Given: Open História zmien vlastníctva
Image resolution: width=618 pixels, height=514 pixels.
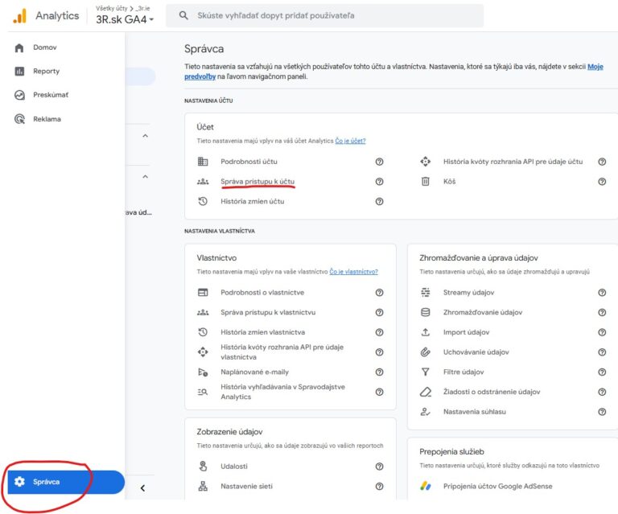Looking at the screenshot, I should click(x=262, y=332).
